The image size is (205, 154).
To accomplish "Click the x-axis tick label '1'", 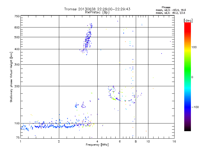I will coord(20,141).
